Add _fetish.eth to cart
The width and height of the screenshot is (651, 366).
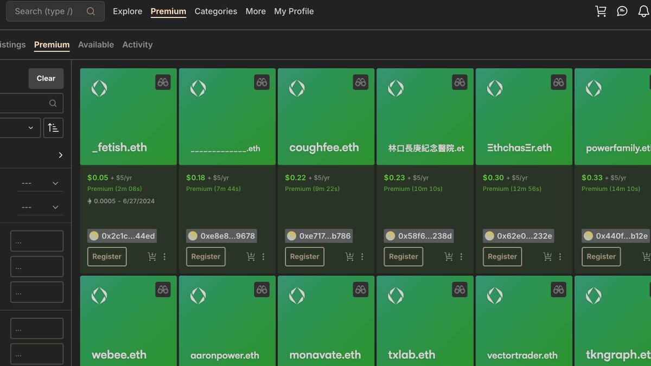point(152,256)
